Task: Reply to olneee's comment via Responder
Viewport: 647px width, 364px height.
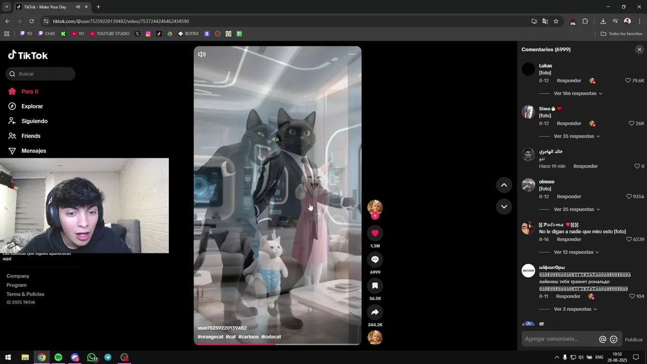Action: coord(569,197)
